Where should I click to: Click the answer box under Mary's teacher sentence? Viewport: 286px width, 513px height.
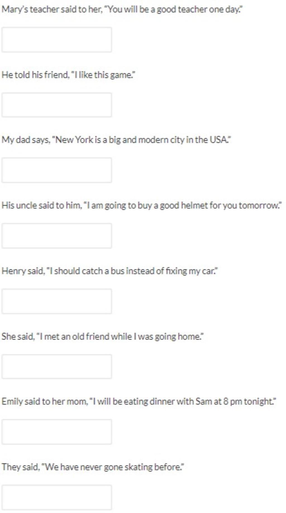point(57,40)
